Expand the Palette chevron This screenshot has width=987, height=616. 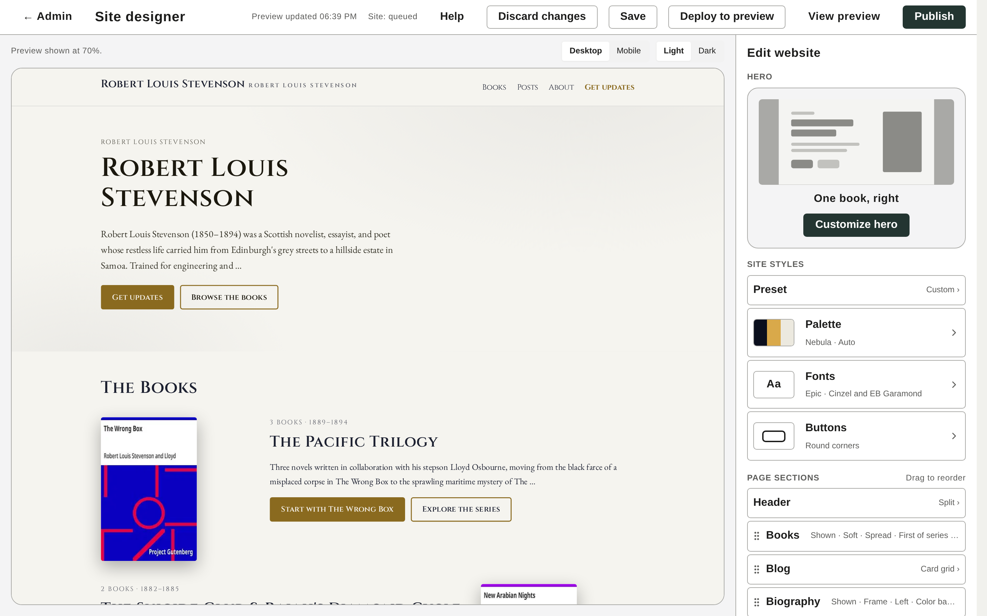[x=954, y=332]
